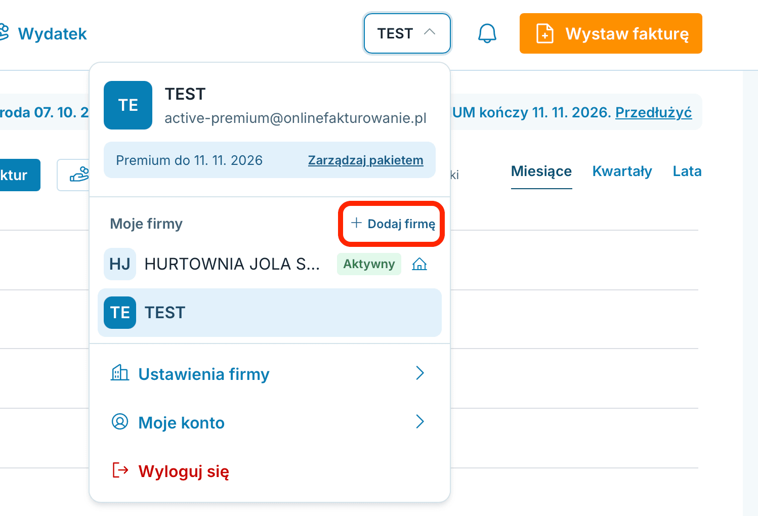The image size is (758, 516).
Task: Expand Moje konto with the chevron arrow
Action: click(420, 421)
